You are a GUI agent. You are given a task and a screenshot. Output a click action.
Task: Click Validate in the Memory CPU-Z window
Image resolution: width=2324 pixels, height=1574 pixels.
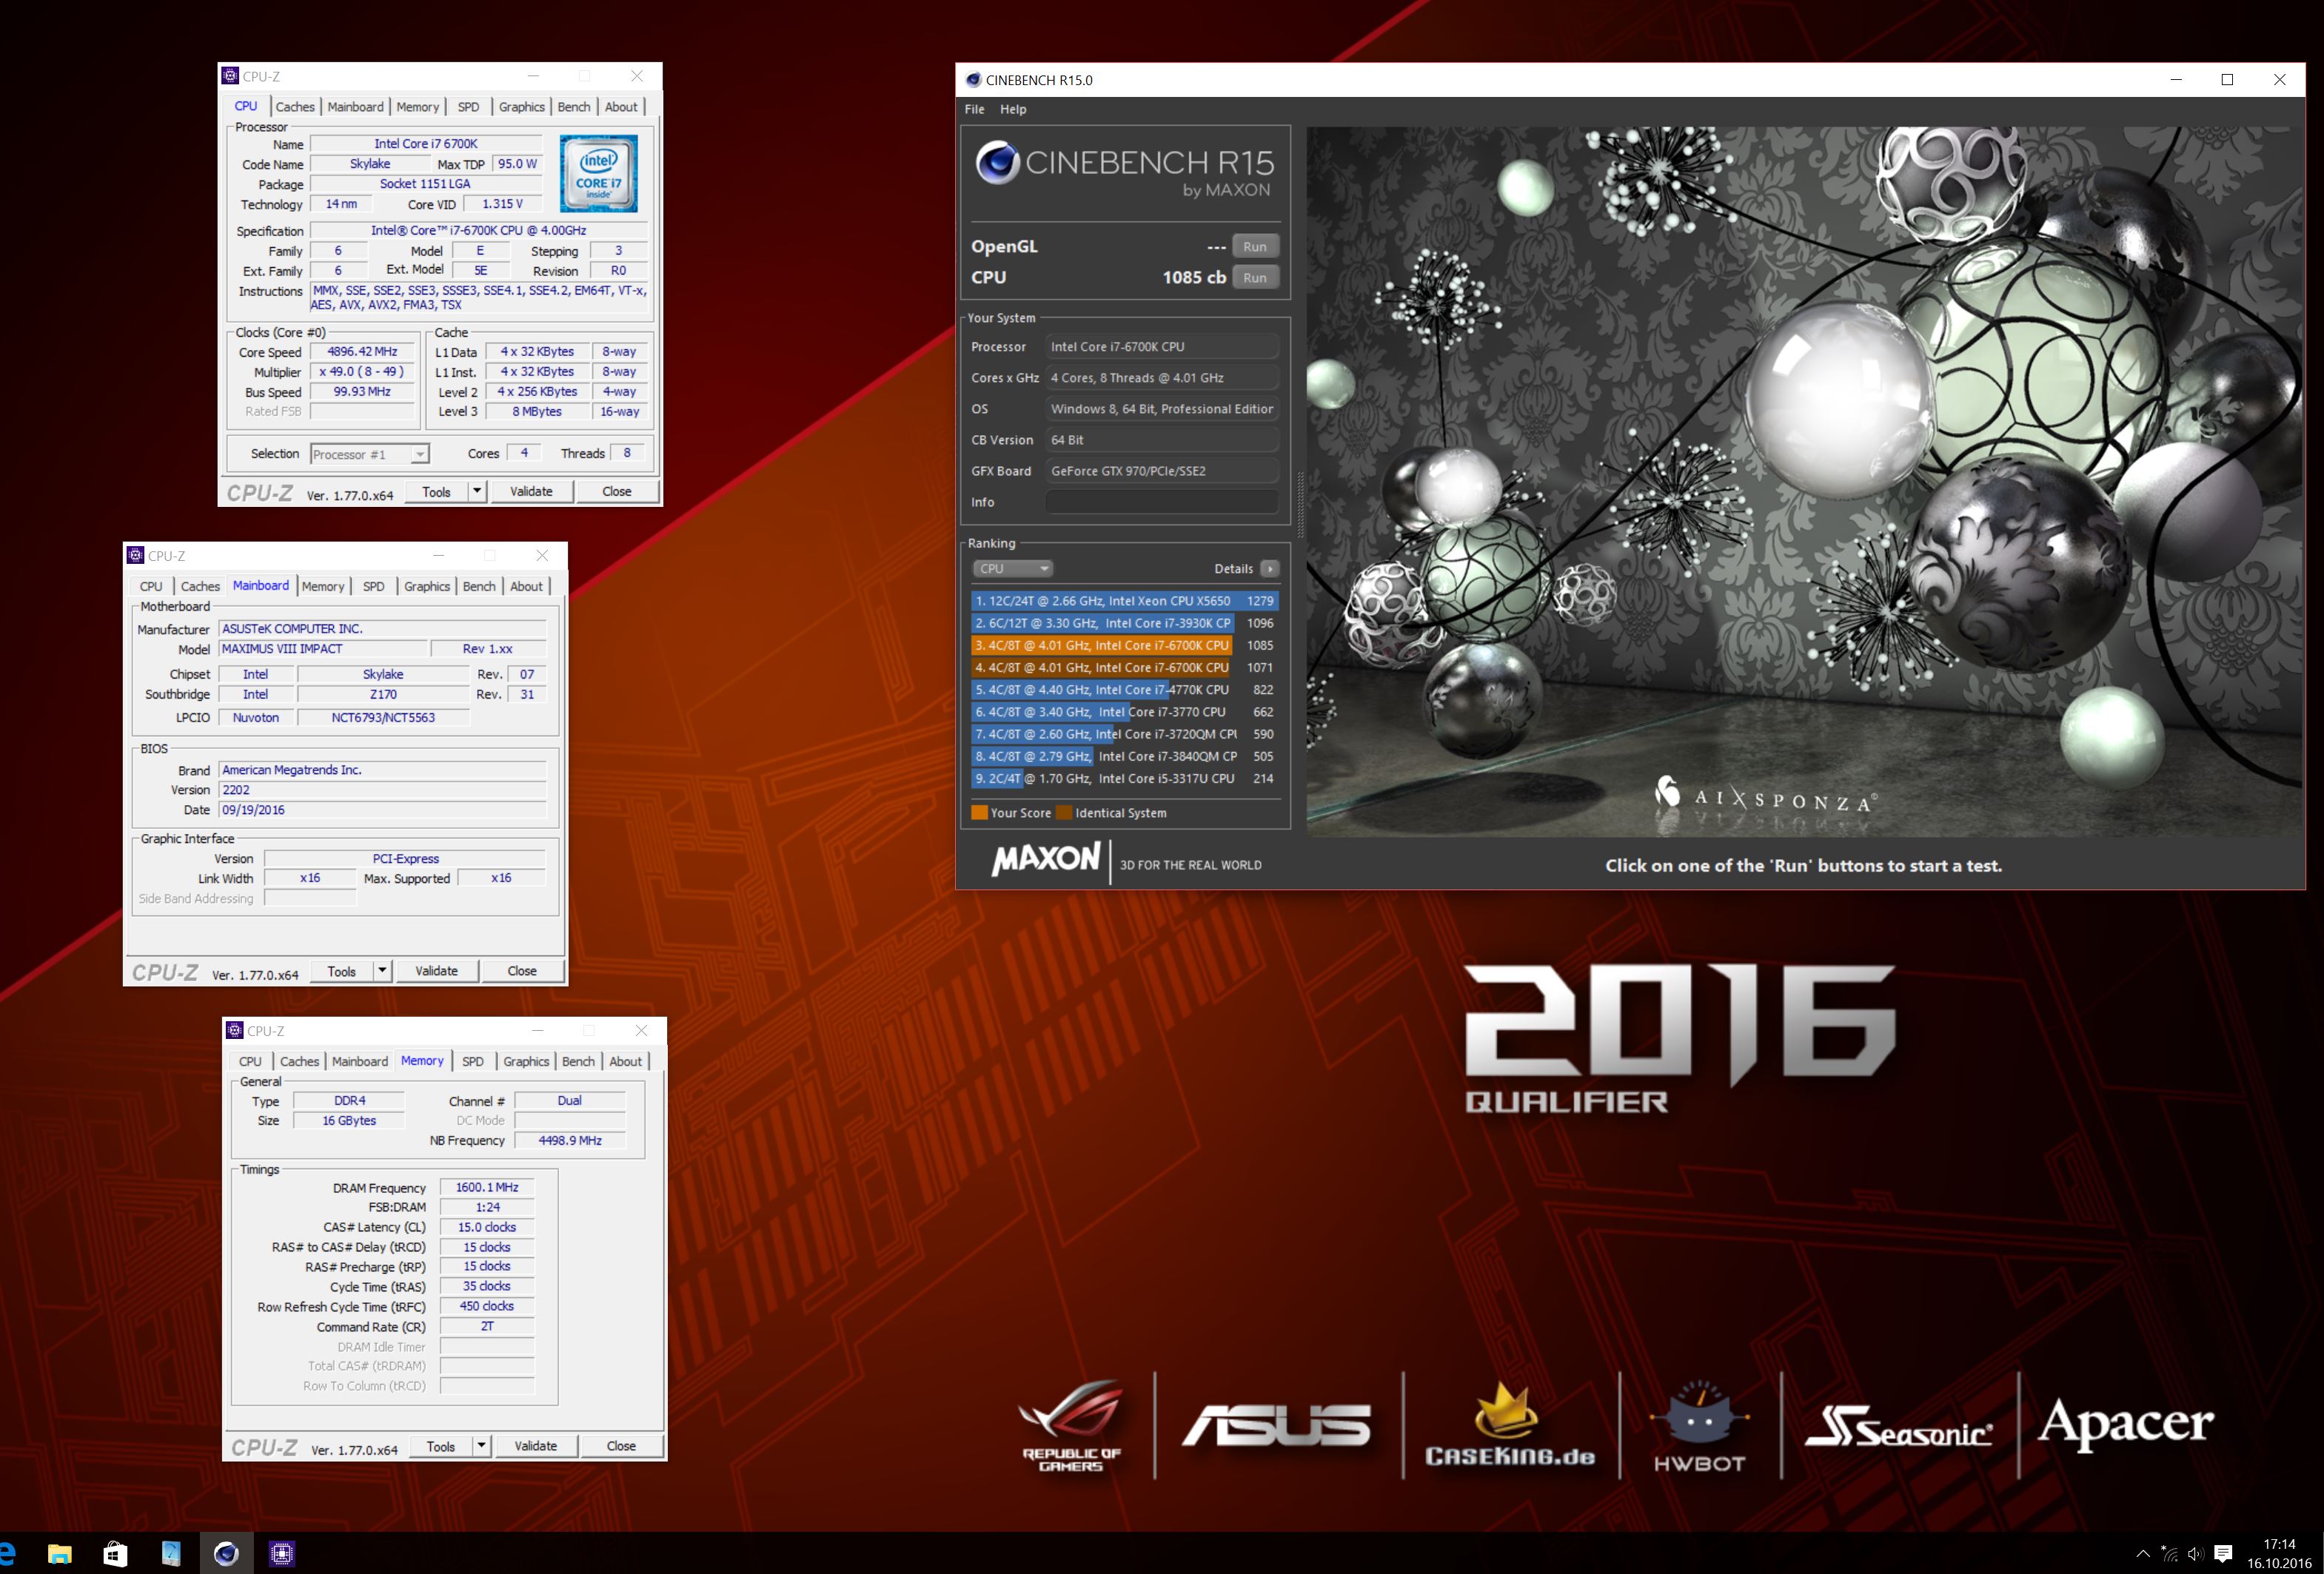pyautogui.click(x=535, y=1445)
